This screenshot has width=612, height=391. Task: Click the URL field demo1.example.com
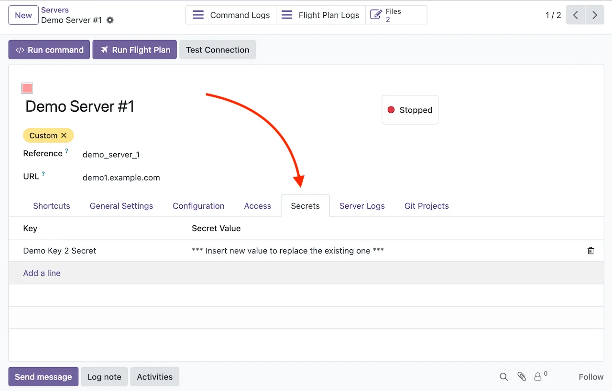click(x=121, y=178)
